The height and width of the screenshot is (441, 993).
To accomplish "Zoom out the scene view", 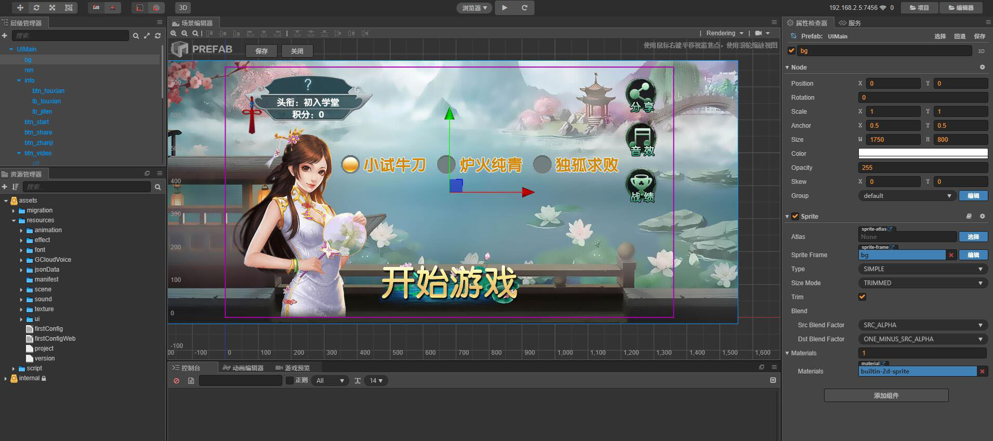I will [x=185, y=33].
